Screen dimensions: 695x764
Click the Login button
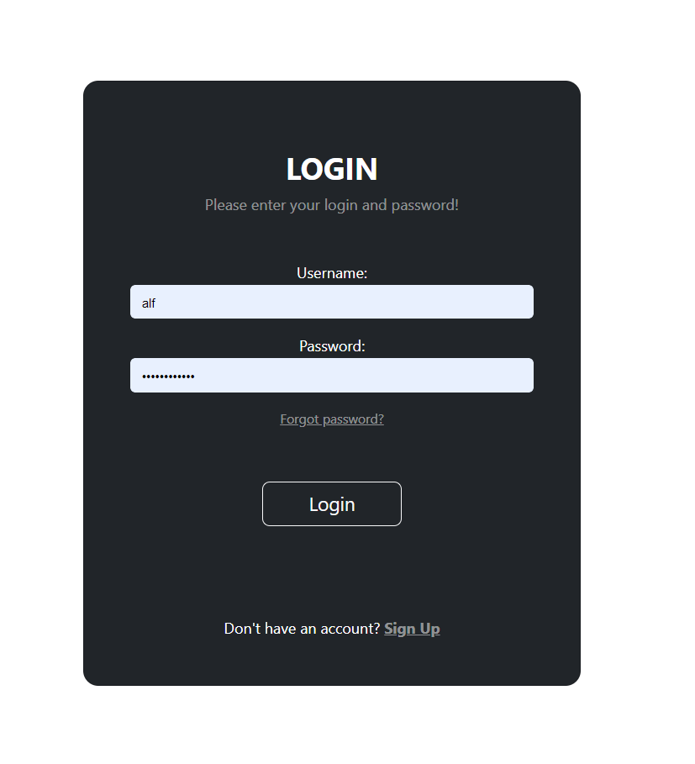pos(332,503)
